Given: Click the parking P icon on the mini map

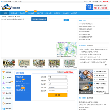Looking at the screenshot, I should pos(75,43).
